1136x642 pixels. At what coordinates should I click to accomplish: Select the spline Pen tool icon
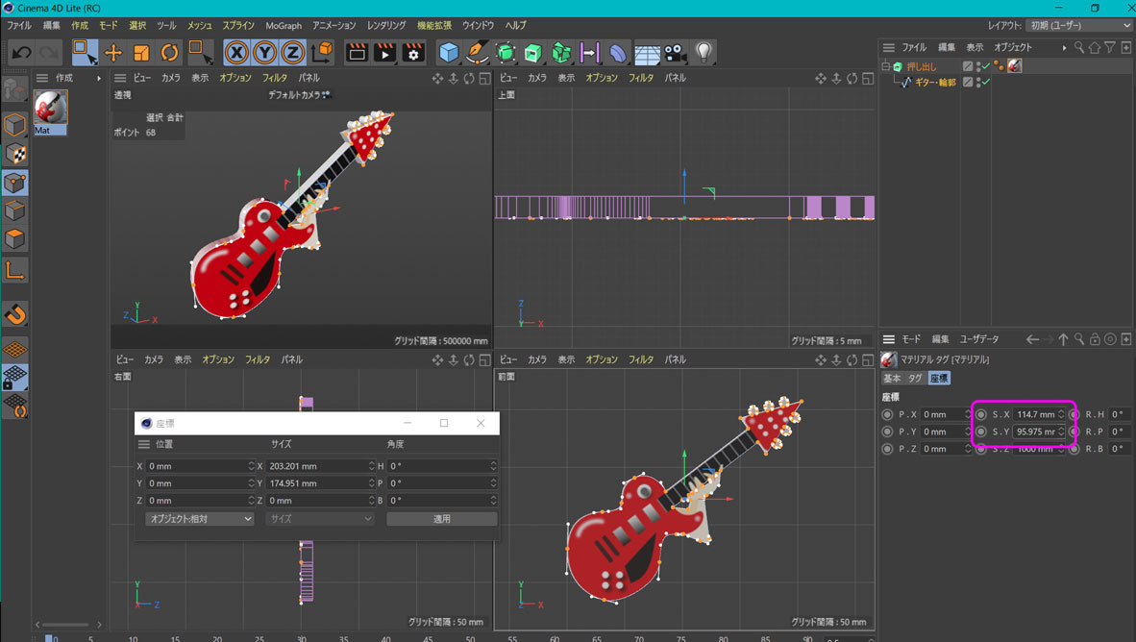coord(477,53)
